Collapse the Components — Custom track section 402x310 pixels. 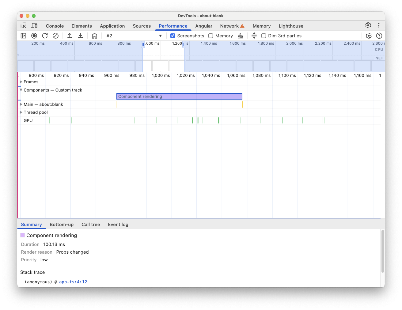tap(21, 90)
